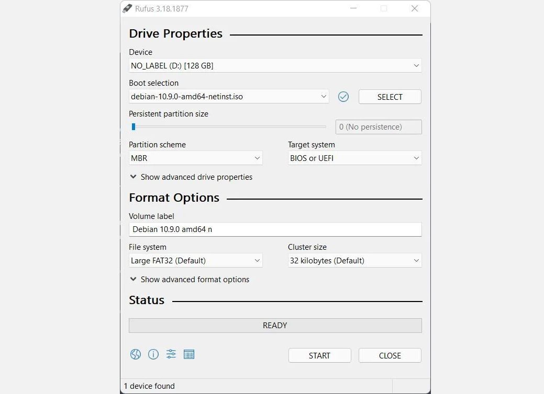The width and height of the screenshot is (544, 394).
Task: Open the Cluster size dropdown
Action: pos(354,261)
